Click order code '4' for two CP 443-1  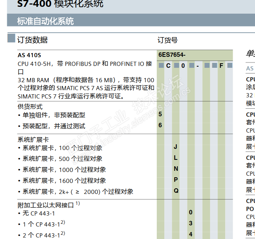tap(191, 234)
